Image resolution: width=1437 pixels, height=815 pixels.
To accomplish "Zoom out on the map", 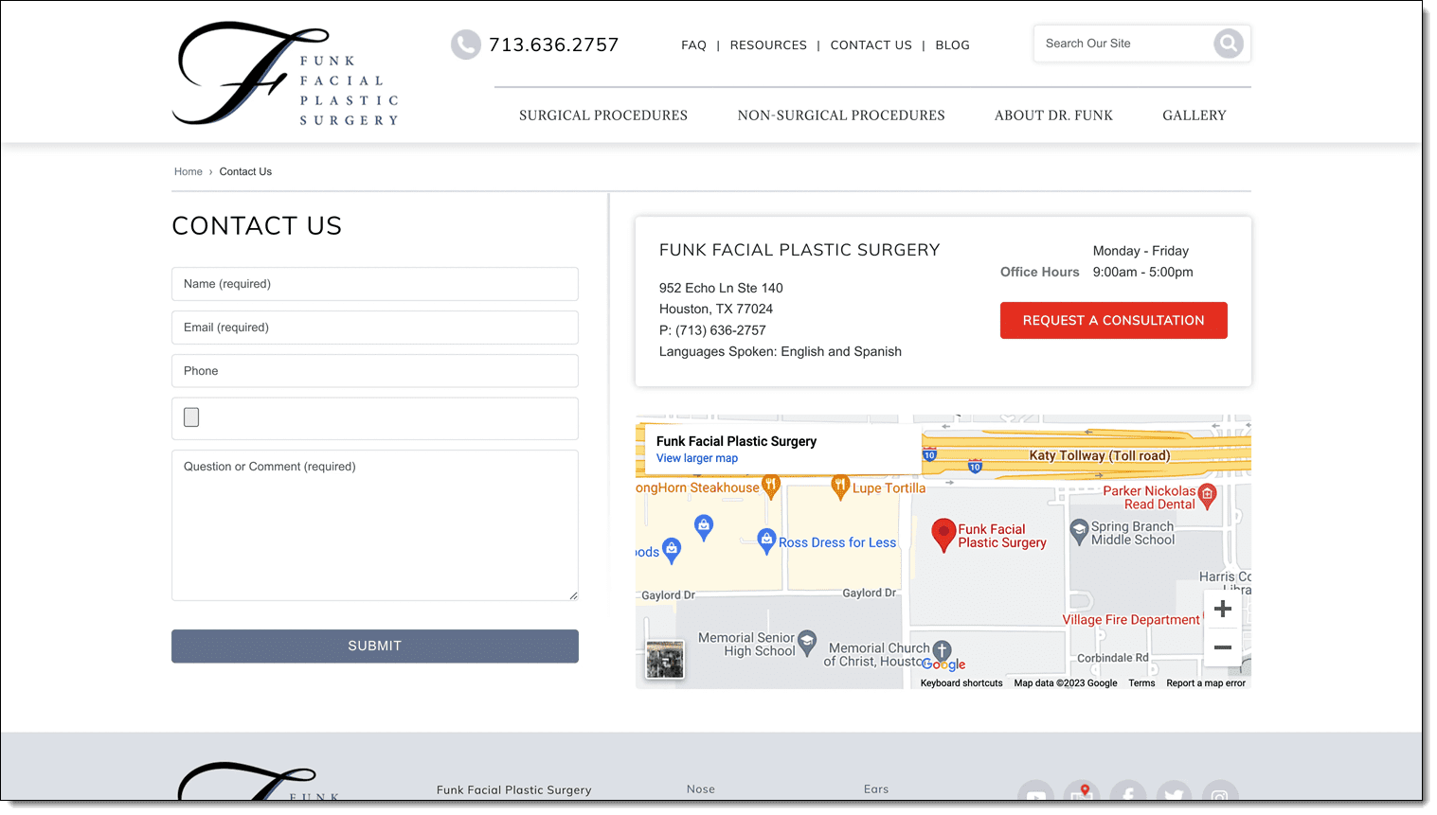I will (1222, 648).
